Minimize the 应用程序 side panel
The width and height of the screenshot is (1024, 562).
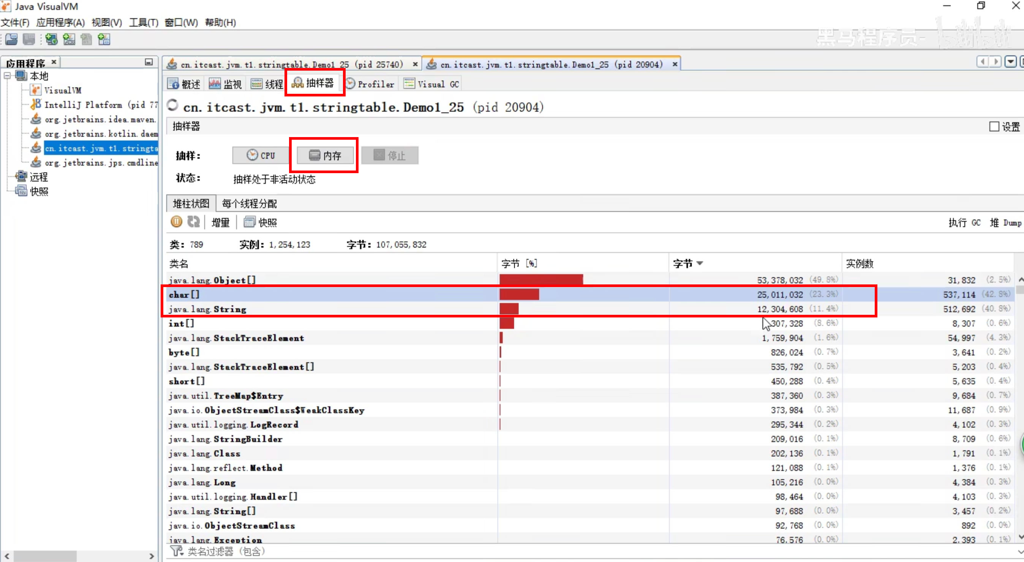[149, 62]
